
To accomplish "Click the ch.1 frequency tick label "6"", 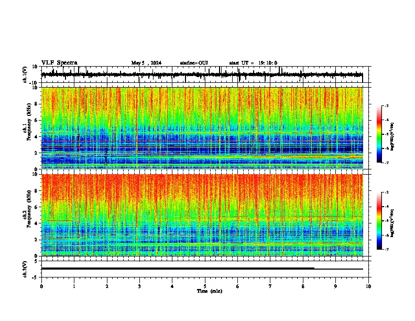I will point(36,120).
